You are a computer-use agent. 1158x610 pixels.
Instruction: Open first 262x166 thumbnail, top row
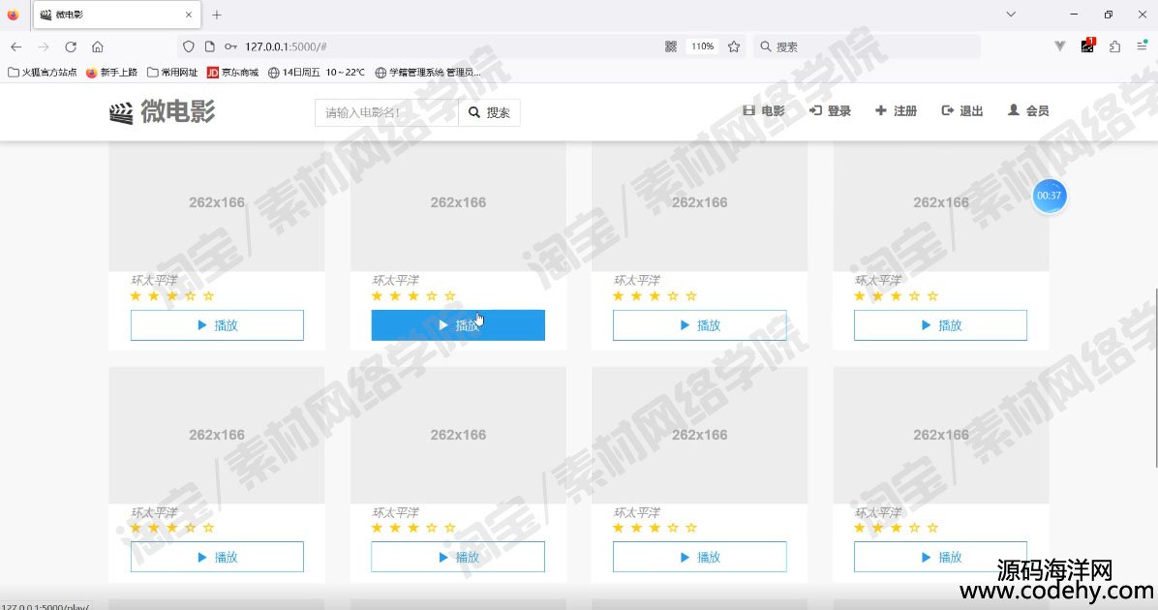[216, 206]
